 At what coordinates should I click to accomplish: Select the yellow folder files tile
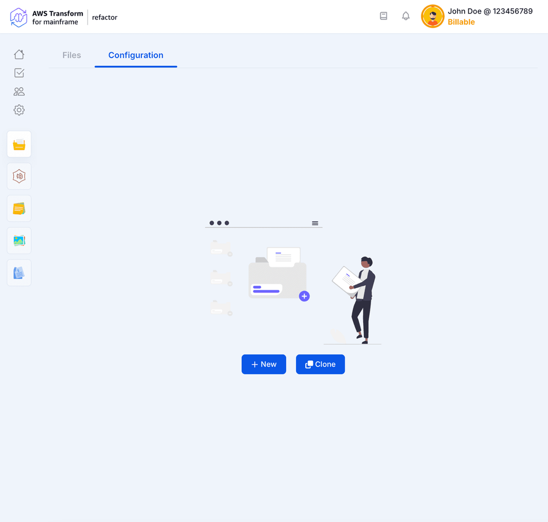click(x=19, y=144)
